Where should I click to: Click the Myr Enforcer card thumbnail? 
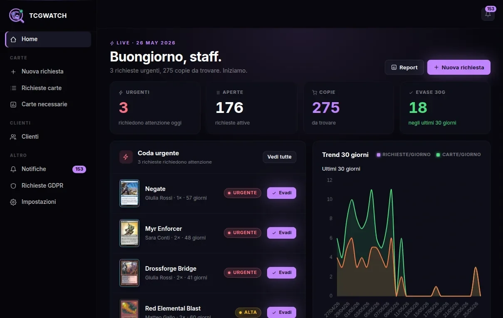(129, 233)
